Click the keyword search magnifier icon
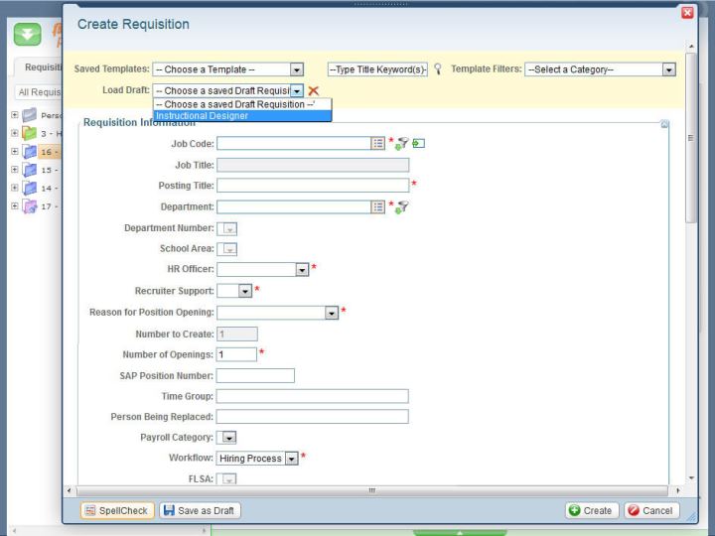Image resolution: width=715 pixels, height=536 pixels. coord(438,69)
